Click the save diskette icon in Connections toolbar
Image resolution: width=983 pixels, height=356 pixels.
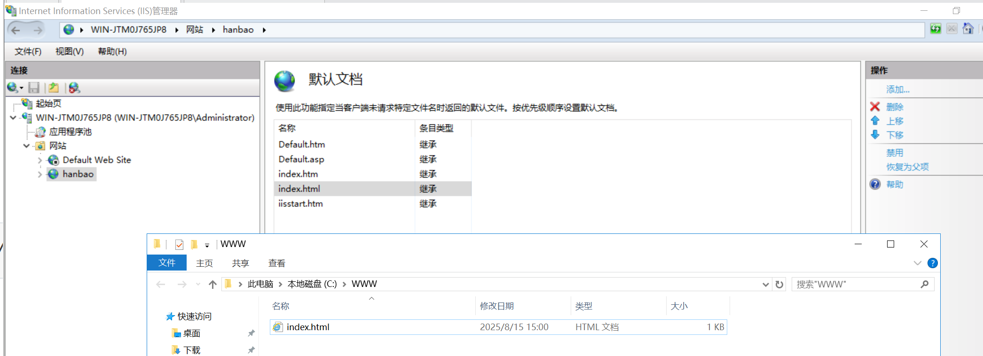pyautogui.click(x=34, y=87)
